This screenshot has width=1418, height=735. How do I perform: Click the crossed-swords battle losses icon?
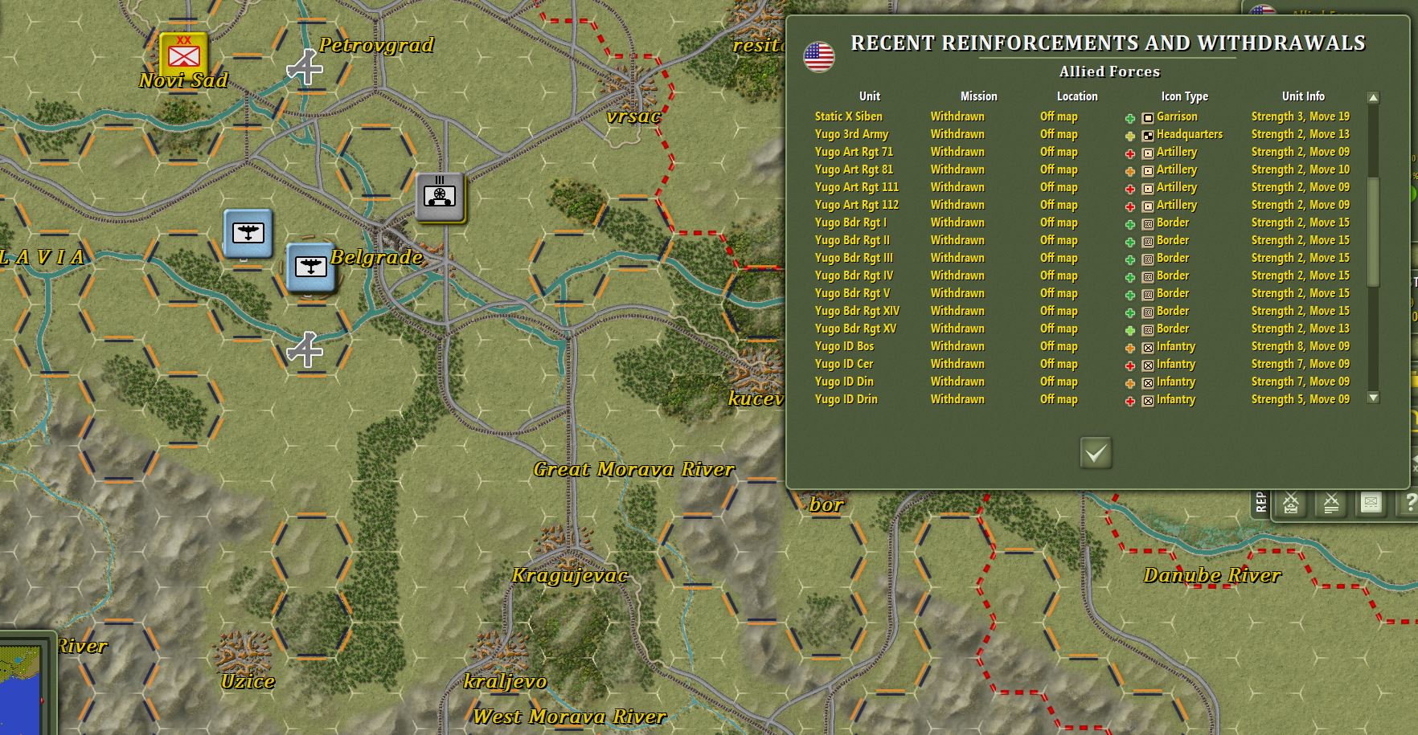coord(1290,504)
